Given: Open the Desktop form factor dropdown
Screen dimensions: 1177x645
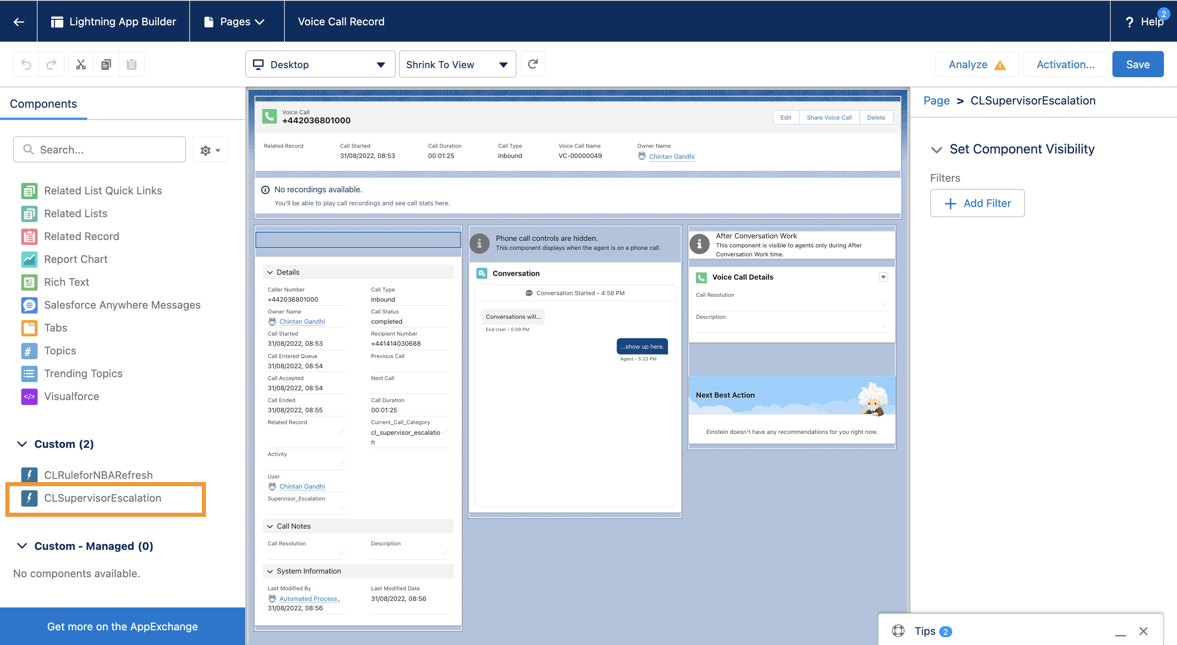Looking at the screenshot, I should pos(320,64).
